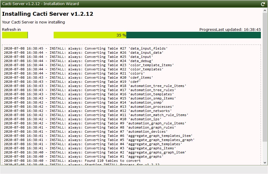Select log line for Table #15 'automation_snmp_items'
Viewport: 268px width, 174px height.
(90, 98)
